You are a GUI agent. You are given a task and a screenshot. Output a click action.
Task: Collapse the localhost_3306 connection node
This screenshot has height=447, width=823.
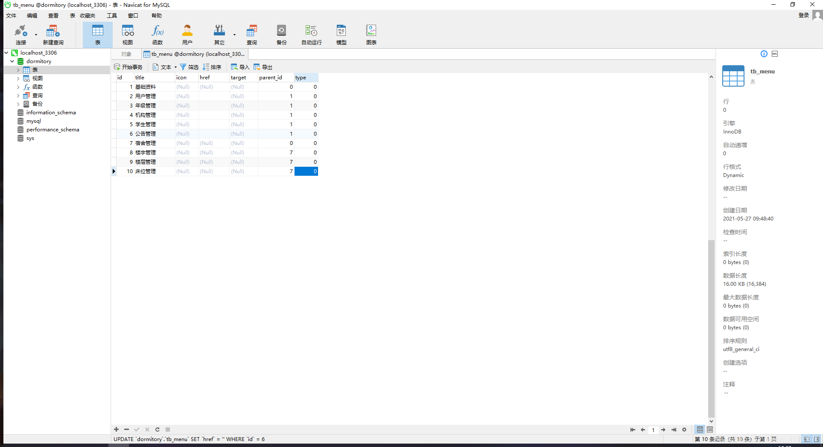click(6, 52)
